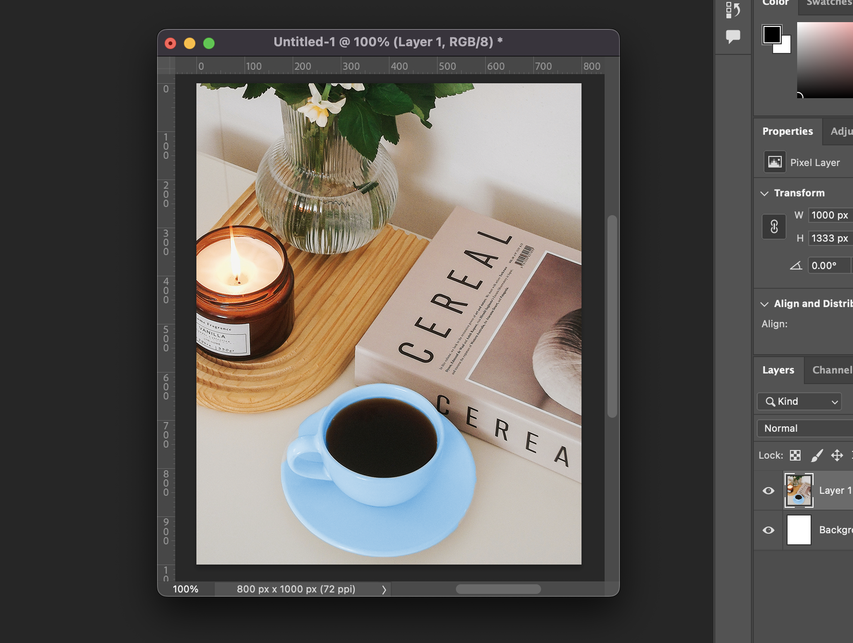Viewport: 853px width, 643px height.
Task: Click the Pixel Layer label
Action: pyautogui.click(x=815, y=163)
